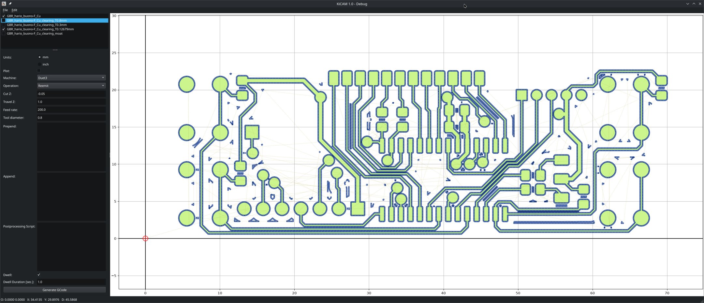
Task: Open the File menu
Action: pyautogui.click(x=5, y=10)
